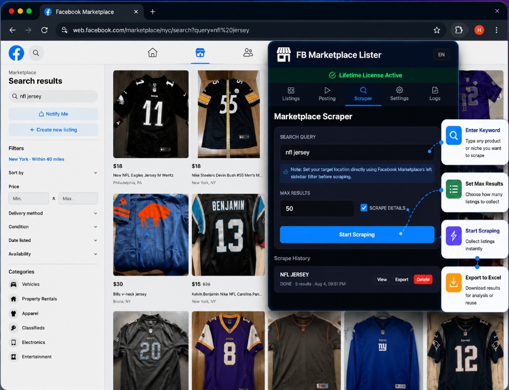The width and height of the screenshot is (509, 390).
Task: Change location New York Within 40 miles
Action: (36, 159)
